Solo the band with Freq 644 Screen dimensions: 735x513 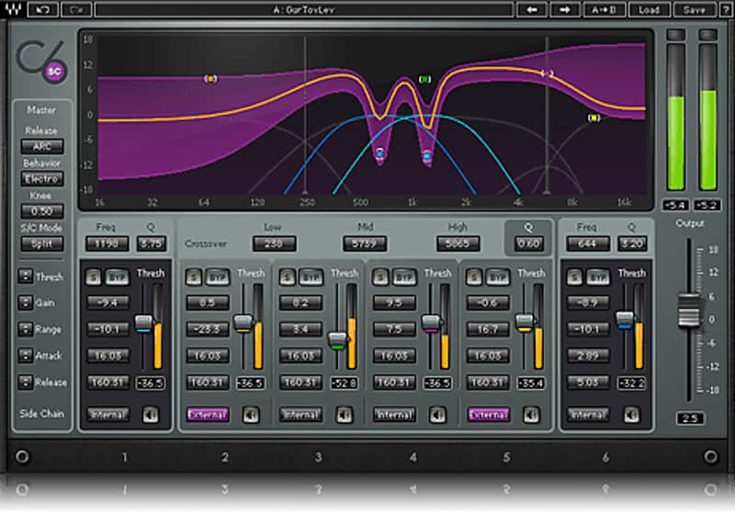click(574, 277)
